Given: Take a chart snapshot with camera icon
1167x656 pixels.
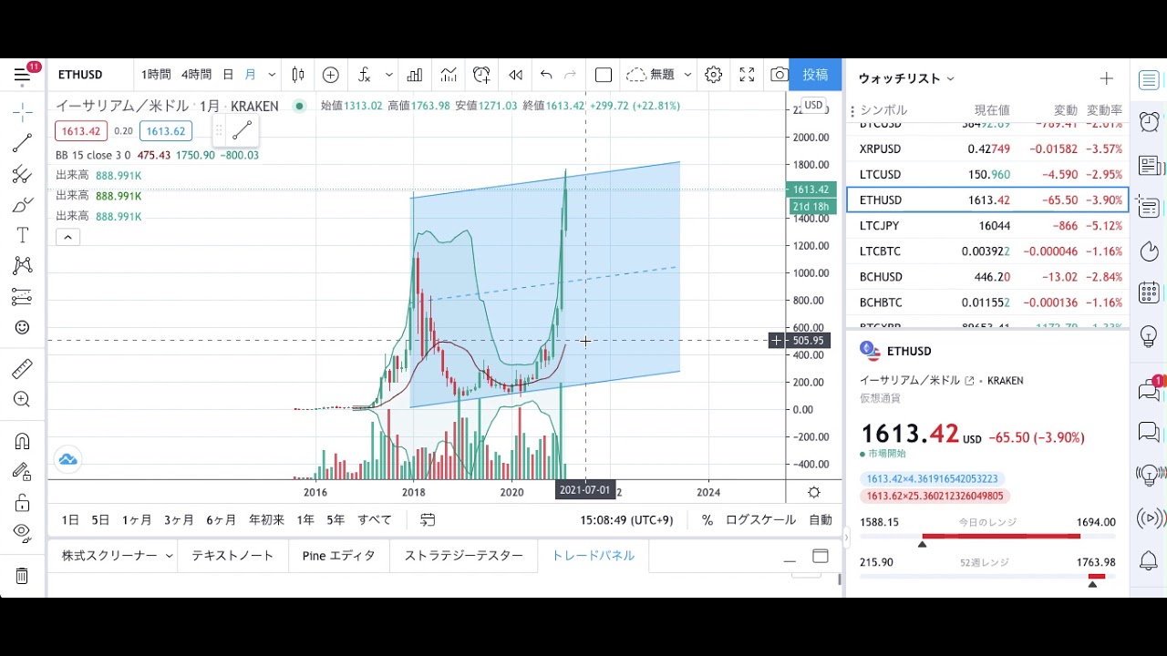Looking at the screenshot, I should tap(779, 75).
